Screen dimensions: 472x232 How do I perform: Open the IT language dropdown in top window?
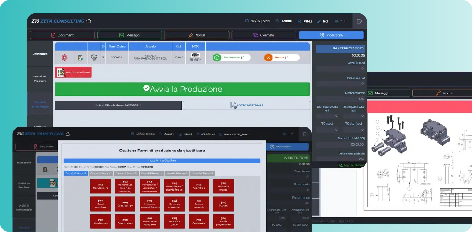tap(340, 21)
